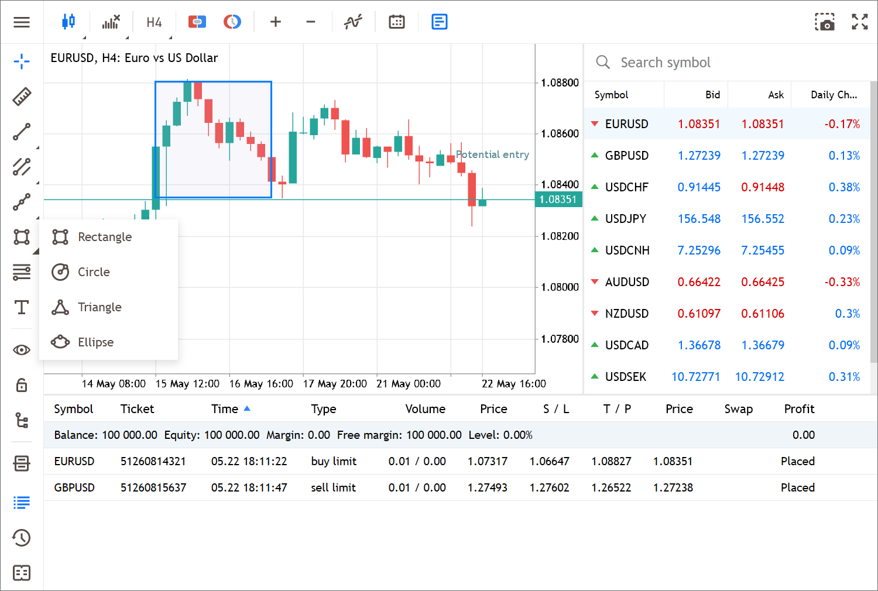Choose Ellipse from the shapes menu
878x591 pixels.
pyautogui.click(x=95, y=342)
